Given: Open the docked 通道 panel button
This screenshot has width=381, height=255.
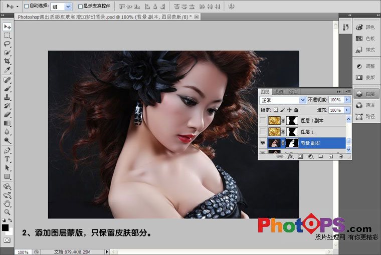Looking at the screenshot, I should tap(365, 105).
